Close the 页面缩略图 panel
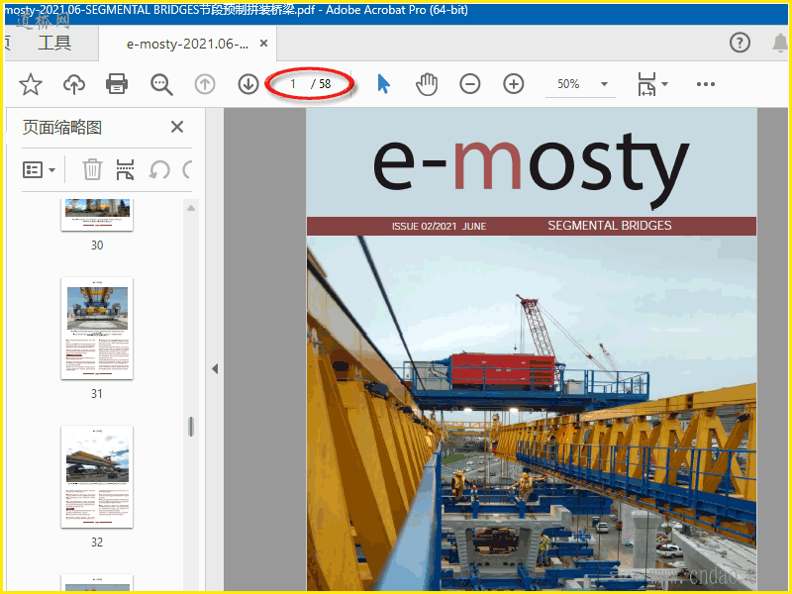The image size is (792, 594). coord(177,127)
